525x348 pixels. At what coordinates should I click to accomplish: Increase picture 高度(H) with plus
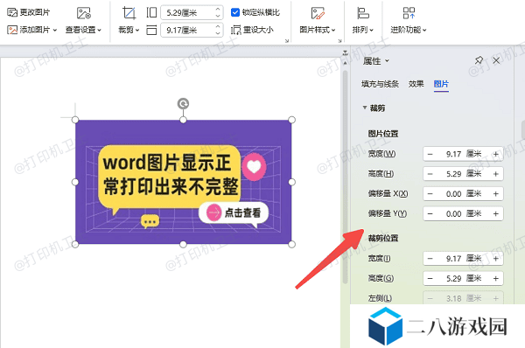[496, 174]
